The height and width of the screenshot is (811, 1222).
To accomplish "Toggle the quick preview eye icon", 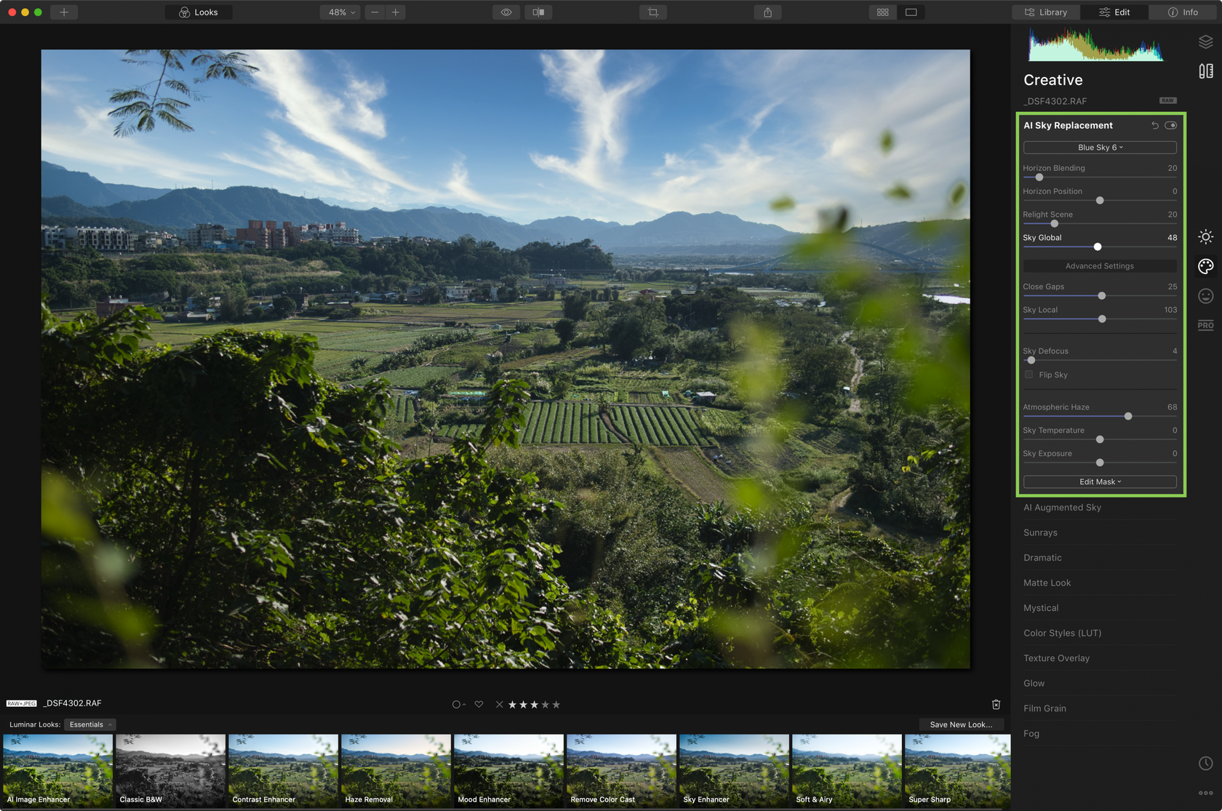I will click(x=506, y=12).
